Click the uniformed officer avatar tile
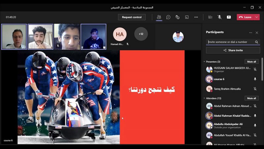Viewport: 264px width, 149px height. [x=178, y=37]
